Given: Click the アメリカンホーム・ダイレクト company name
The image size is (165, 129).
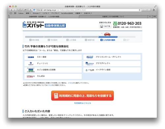Looking at the screenshot, I should tap(109, 57).
